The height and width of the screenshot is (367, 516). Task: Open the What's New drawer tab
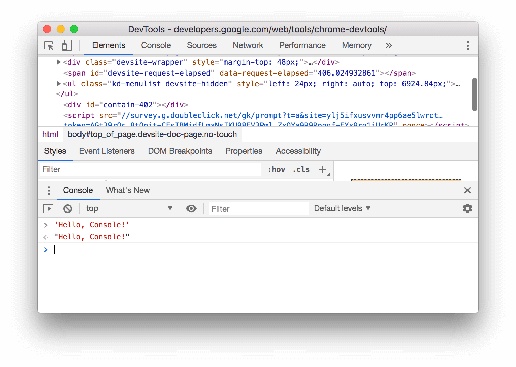[x=127, y=190]
